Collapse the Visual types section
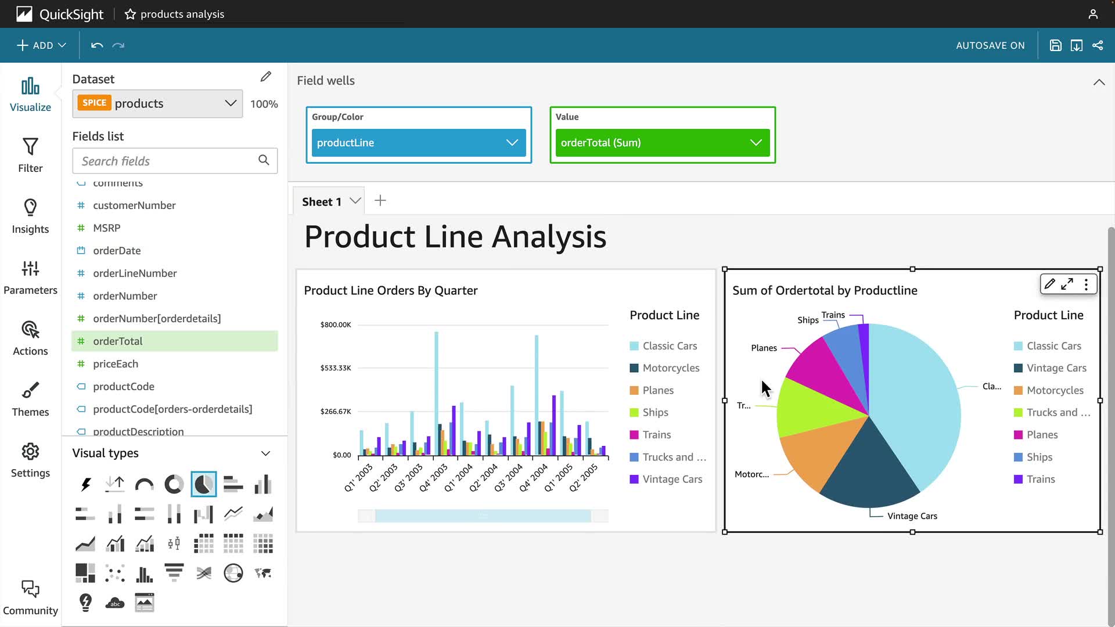 click(265, 453)
